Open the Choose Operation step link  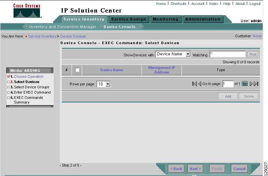(29, 76)
